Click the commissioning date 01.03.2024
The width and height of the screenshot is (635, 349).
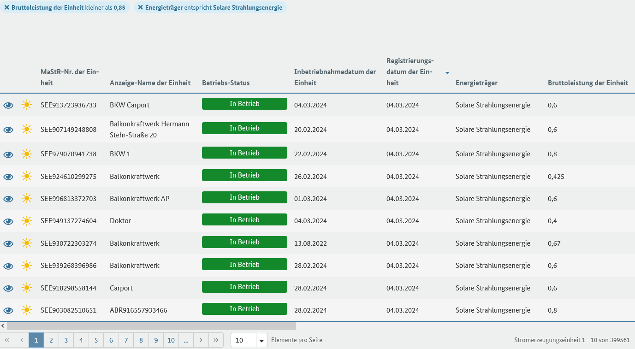coord(310,199)
